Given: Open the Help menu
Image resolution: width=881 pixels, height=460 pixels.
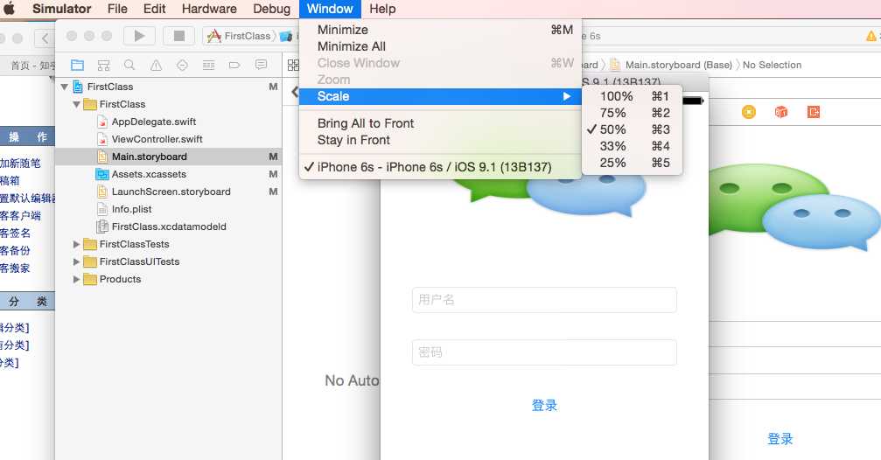Looking at the screenshot, I should [382, 9].
